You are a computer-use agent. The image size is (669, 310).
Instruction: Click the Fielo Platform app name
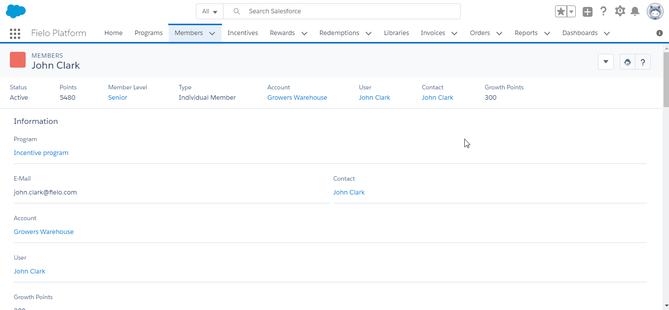(59, 33)
